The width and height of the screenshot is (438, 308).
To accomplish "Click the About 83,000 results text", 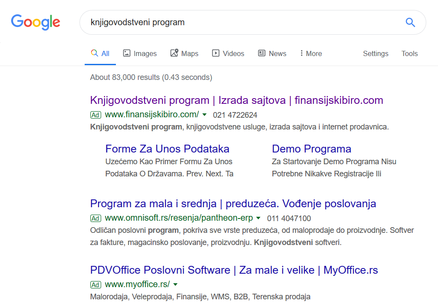I will (x=151, y=77).
